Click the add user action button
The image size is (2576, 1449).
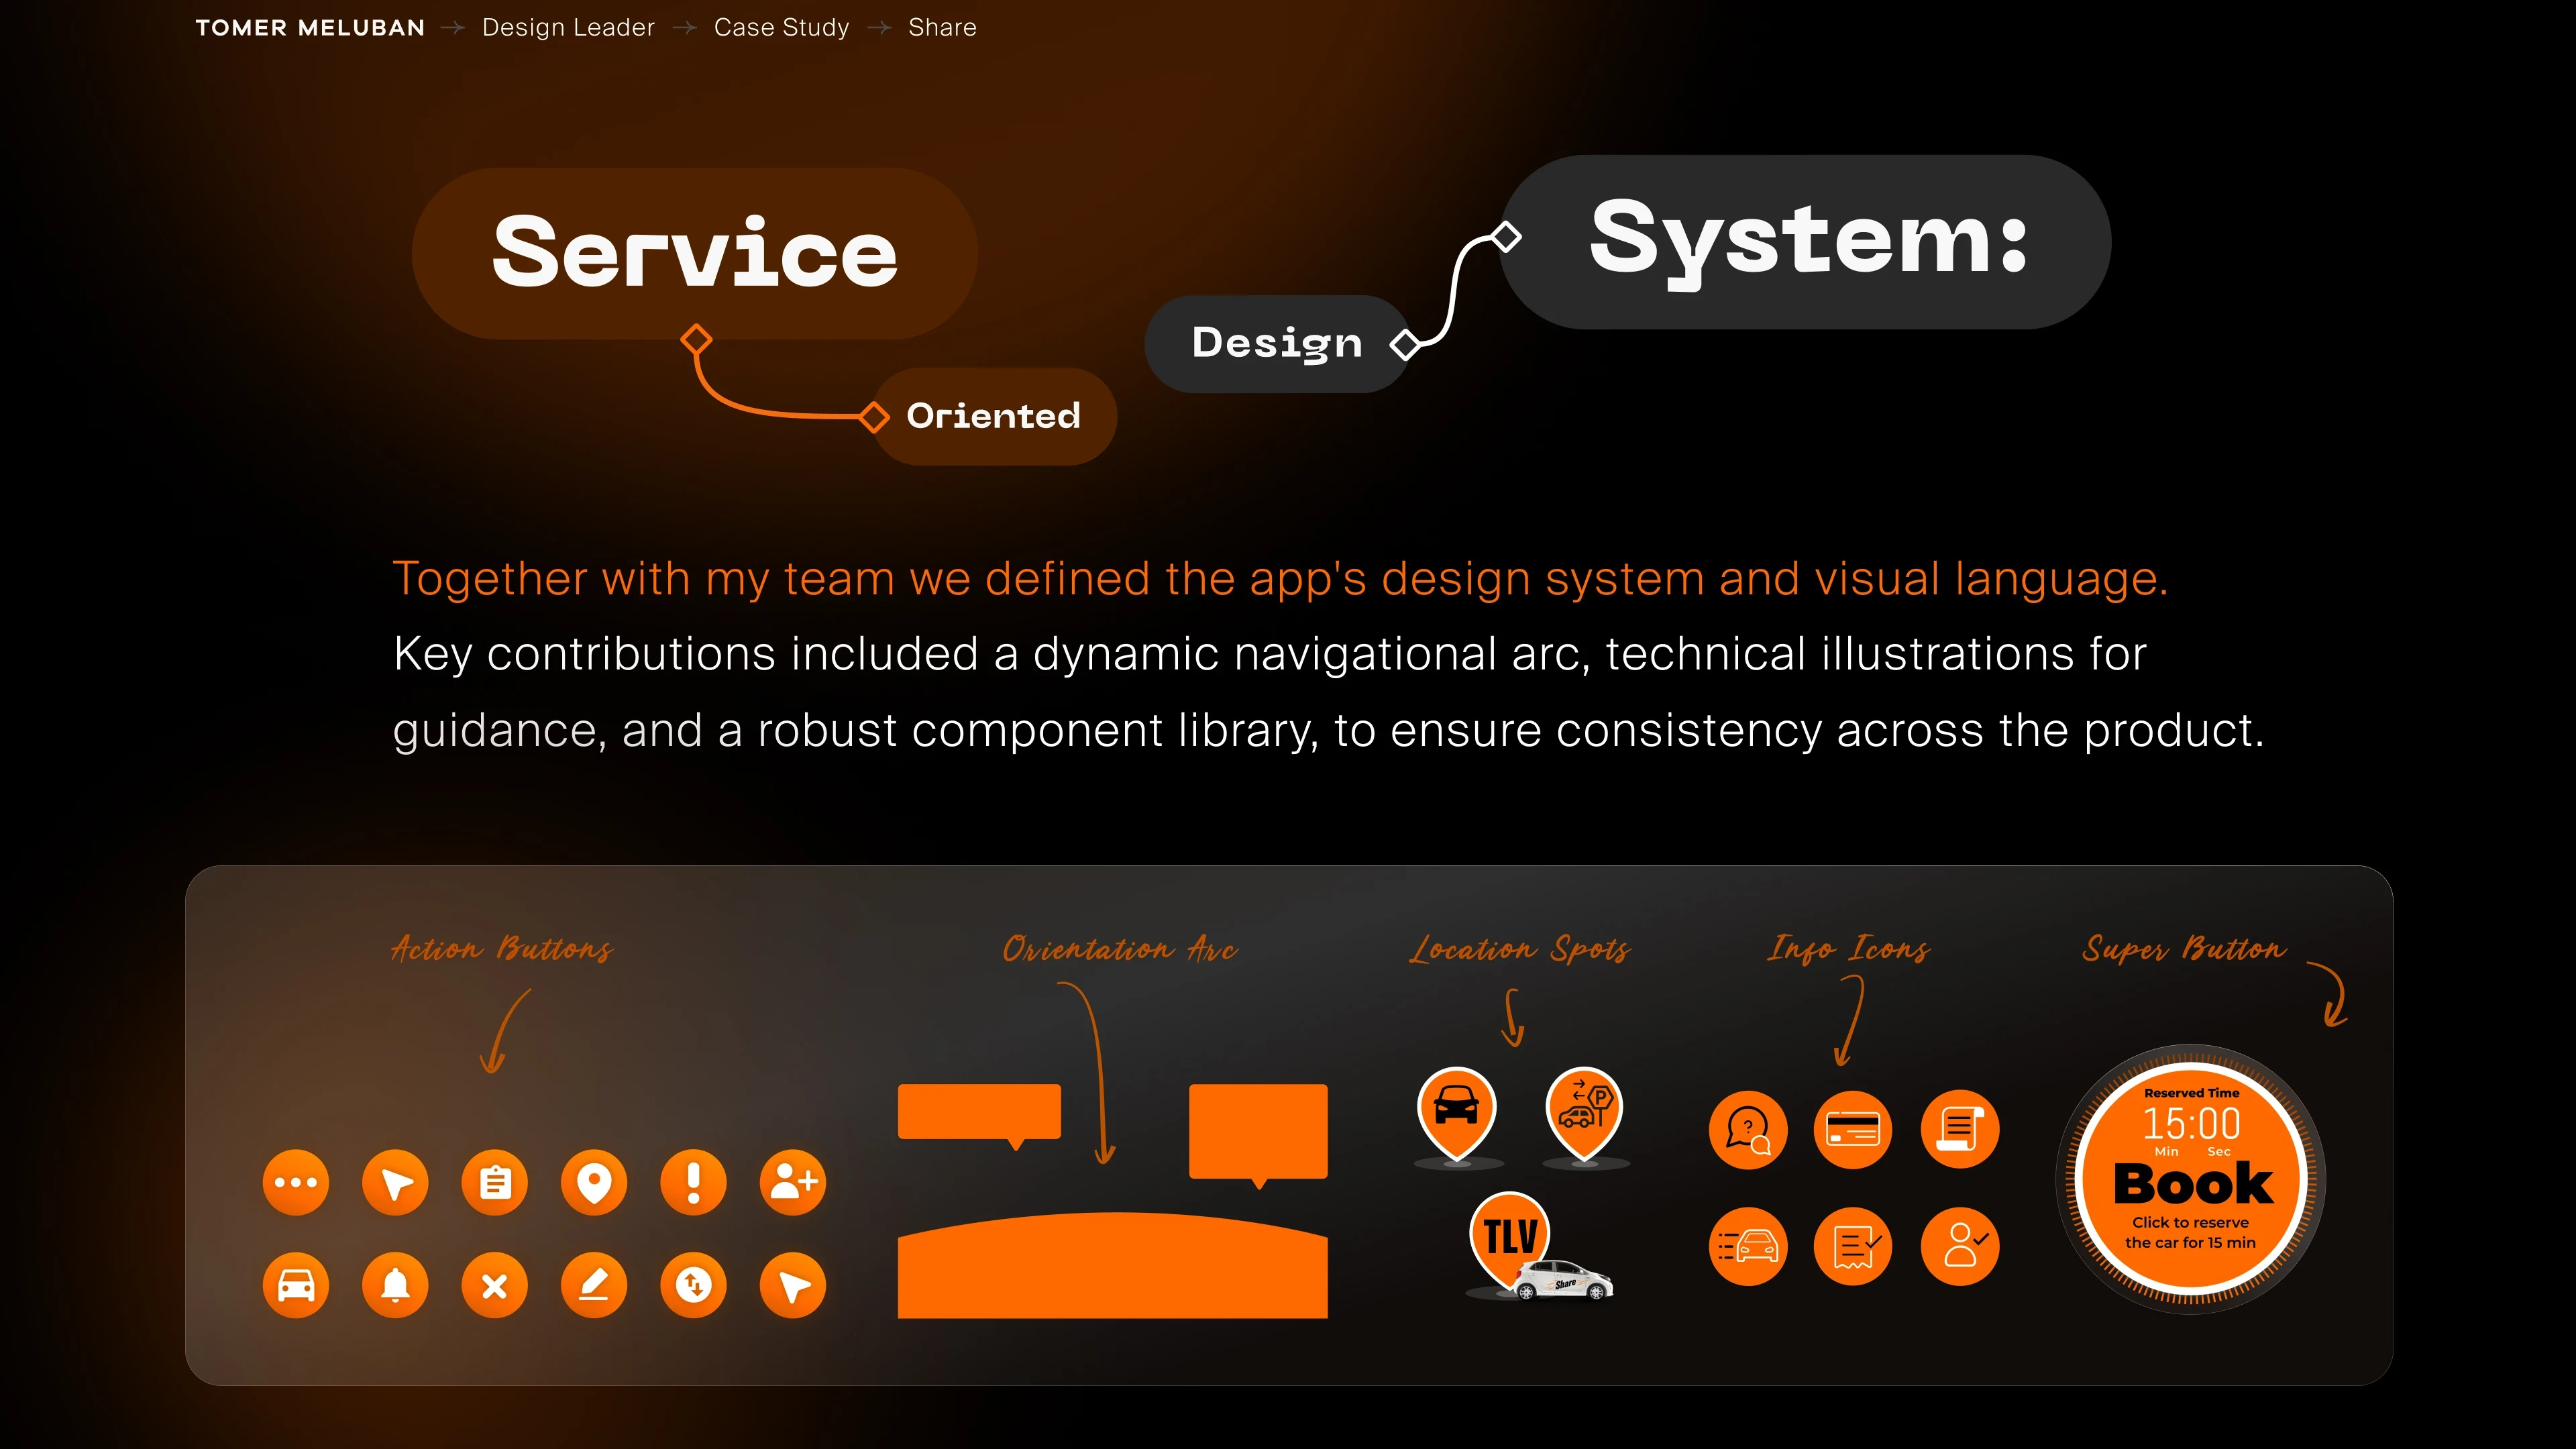click(x=793, y=1183)
